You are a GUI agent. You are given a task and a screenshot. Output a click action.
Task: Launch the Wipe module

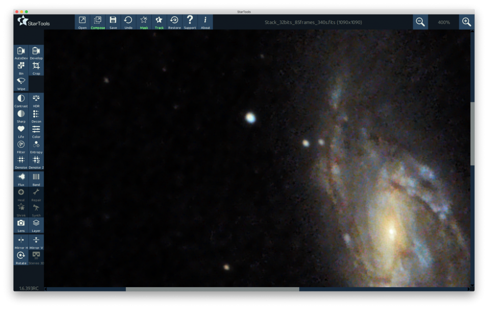pos(21,84)
